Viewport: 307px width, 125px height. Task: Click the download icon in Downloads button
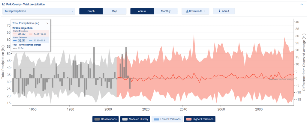pyautogui.click(x=187, y=11)
